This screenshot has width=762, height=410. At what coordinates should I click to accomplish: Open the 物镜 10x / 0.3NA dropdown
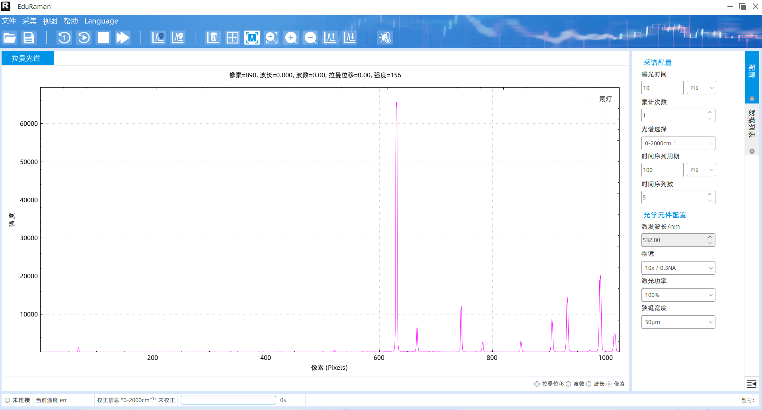tap(678, 268)
